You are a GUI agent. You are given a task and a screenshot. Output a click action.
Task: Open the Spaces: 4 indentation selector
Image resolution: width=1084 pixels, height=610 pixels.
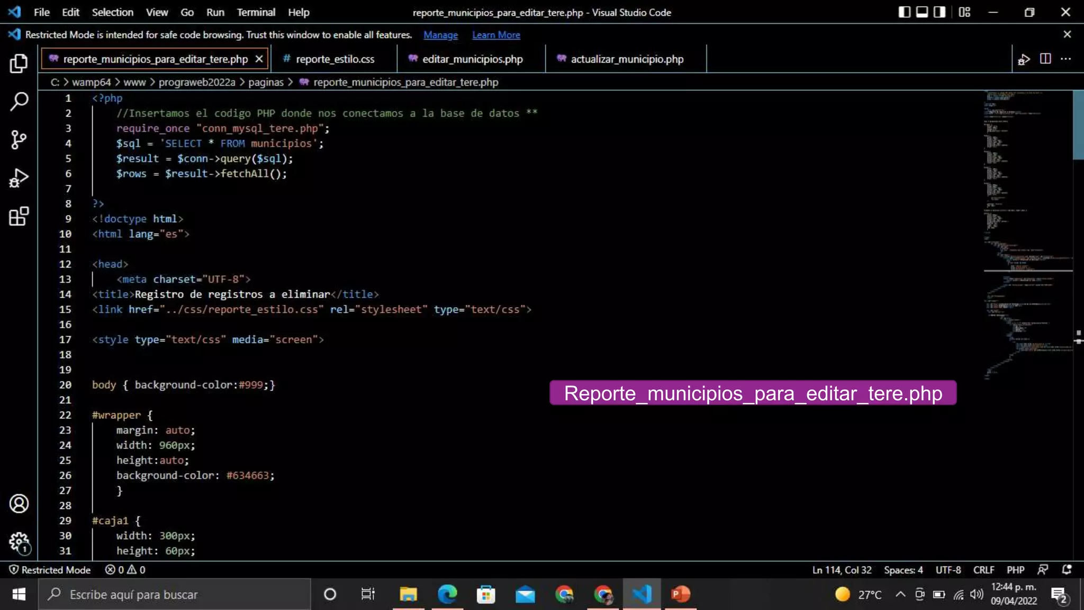click(903, 570)
